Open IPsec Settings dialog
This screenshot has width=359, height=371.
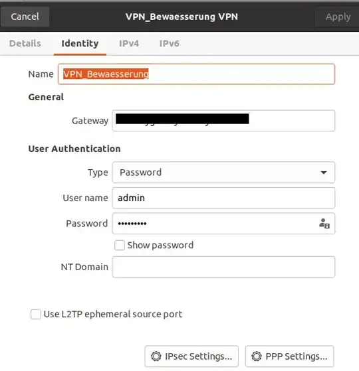(x=191, y=356)
